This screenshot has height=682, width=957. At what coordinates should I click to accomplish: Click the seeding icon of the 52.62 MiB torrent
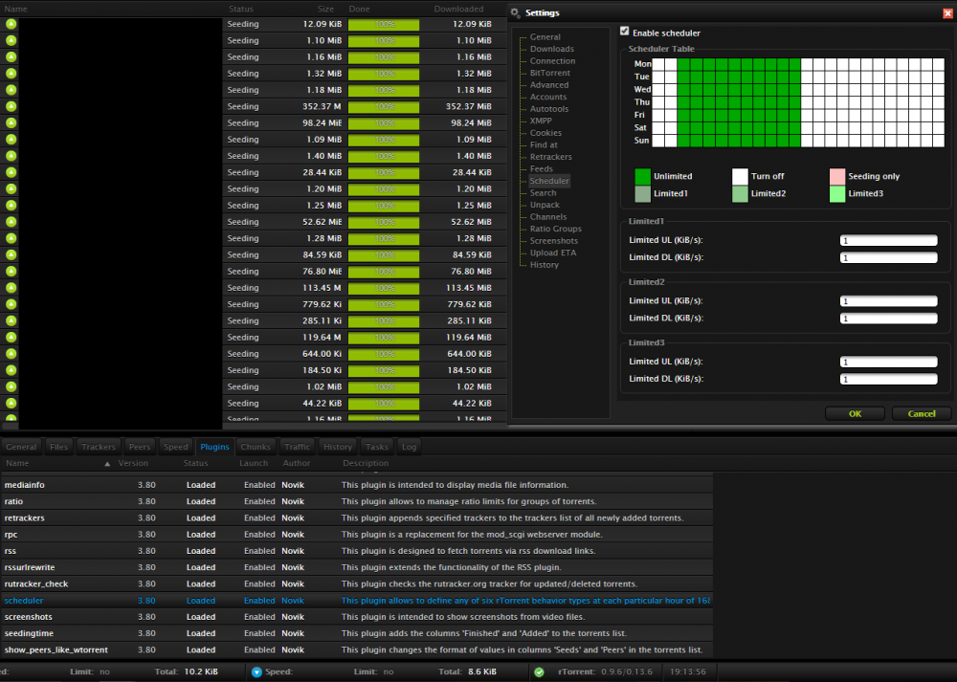(x=11, y=222)
